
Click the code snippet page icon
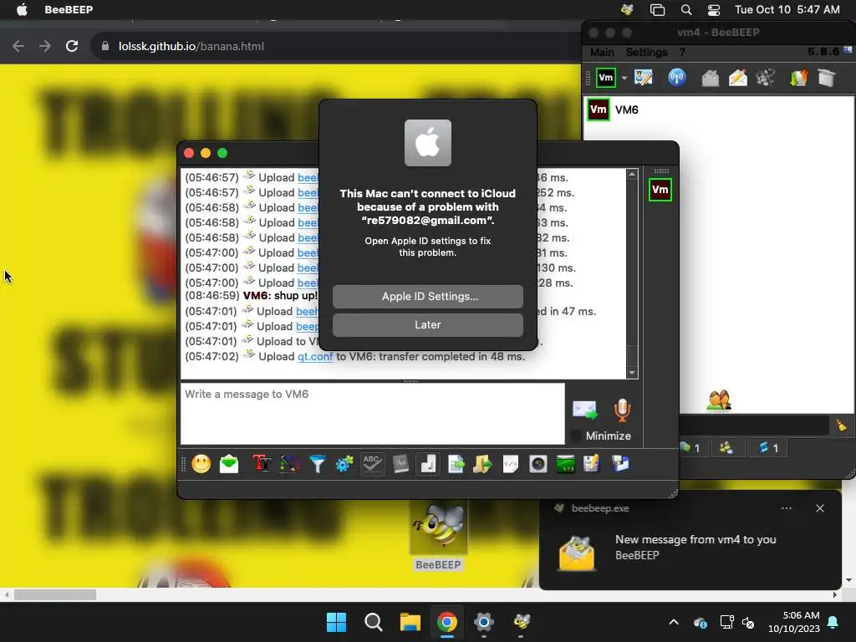(511, 464)
